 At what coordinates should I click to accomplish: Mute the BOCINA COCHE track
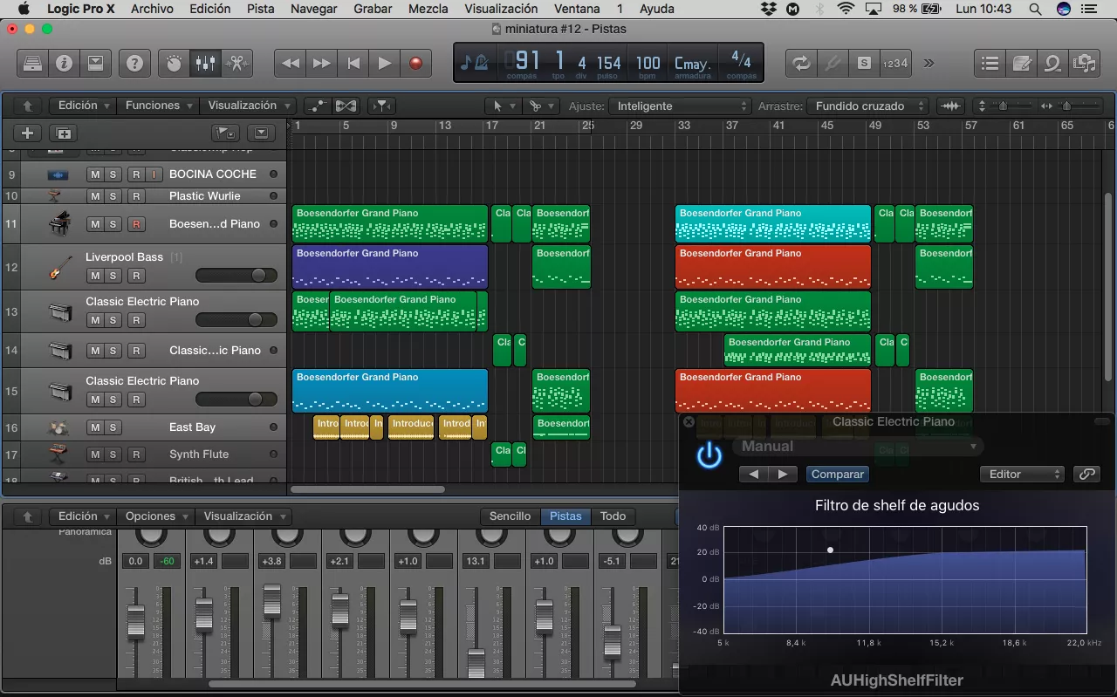click(95, 174)
